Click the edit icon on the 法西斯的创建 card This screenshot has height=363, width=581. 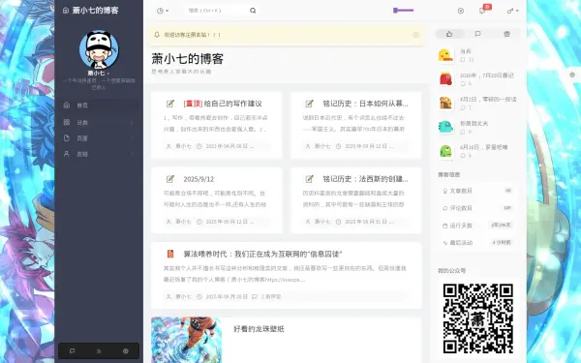309,179
